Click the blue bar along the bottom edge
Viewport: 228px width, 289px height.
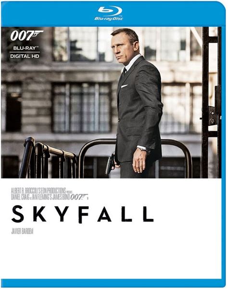111,283
